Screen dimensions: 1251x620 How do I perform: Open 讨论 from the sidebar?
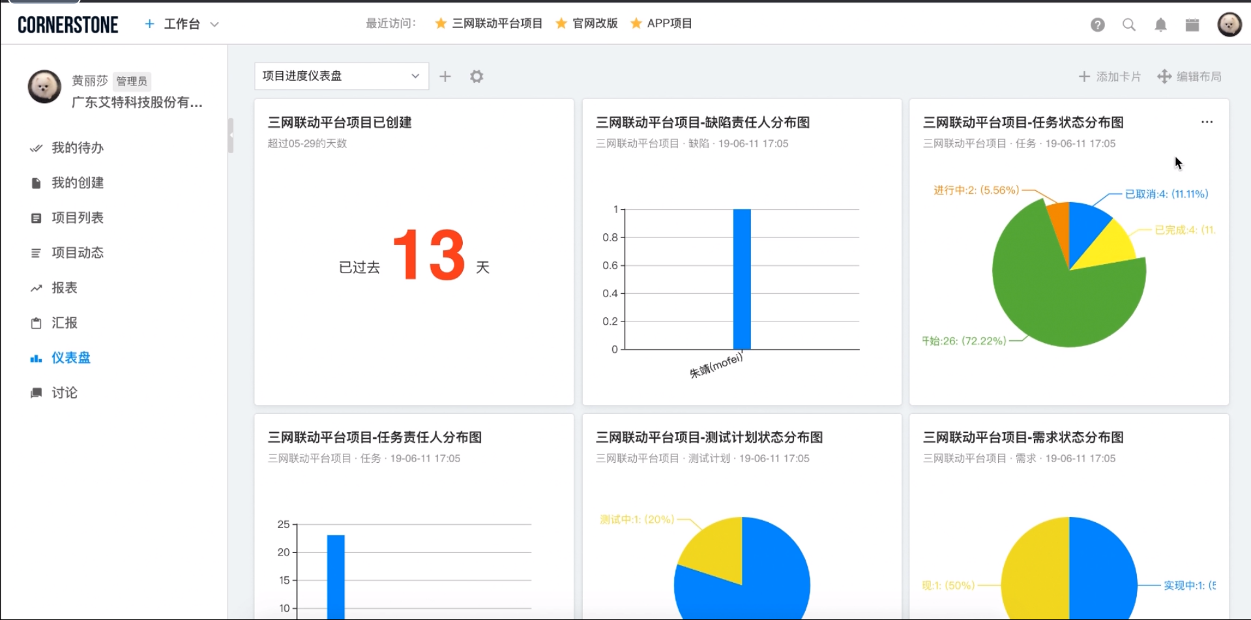[x=65, y=392]
